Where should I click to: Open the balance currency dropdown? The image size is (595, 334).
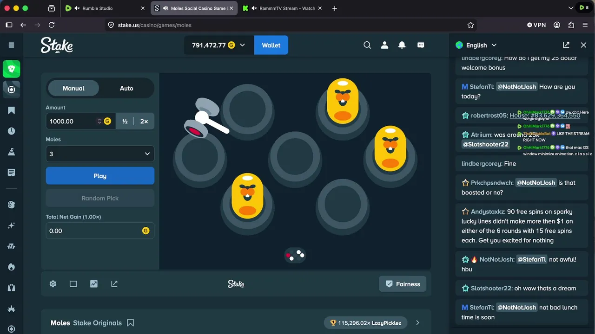click(219, 45)
